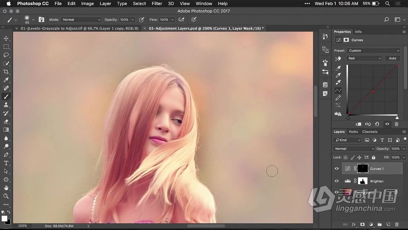
Task: Select the Pen tool
Action: tap(6, 155)
